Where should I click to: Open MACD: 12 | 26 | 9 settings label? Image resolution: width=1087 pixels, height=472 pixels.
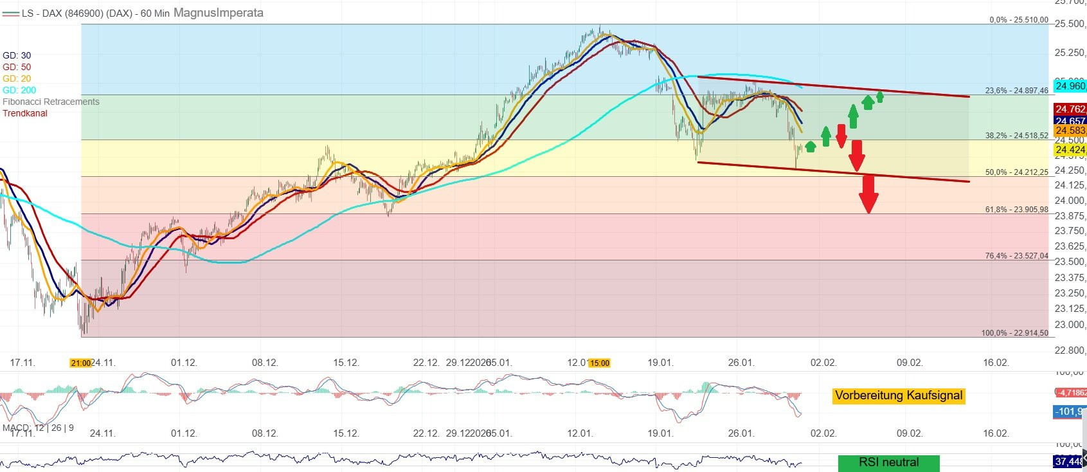(x=38, y=428)
